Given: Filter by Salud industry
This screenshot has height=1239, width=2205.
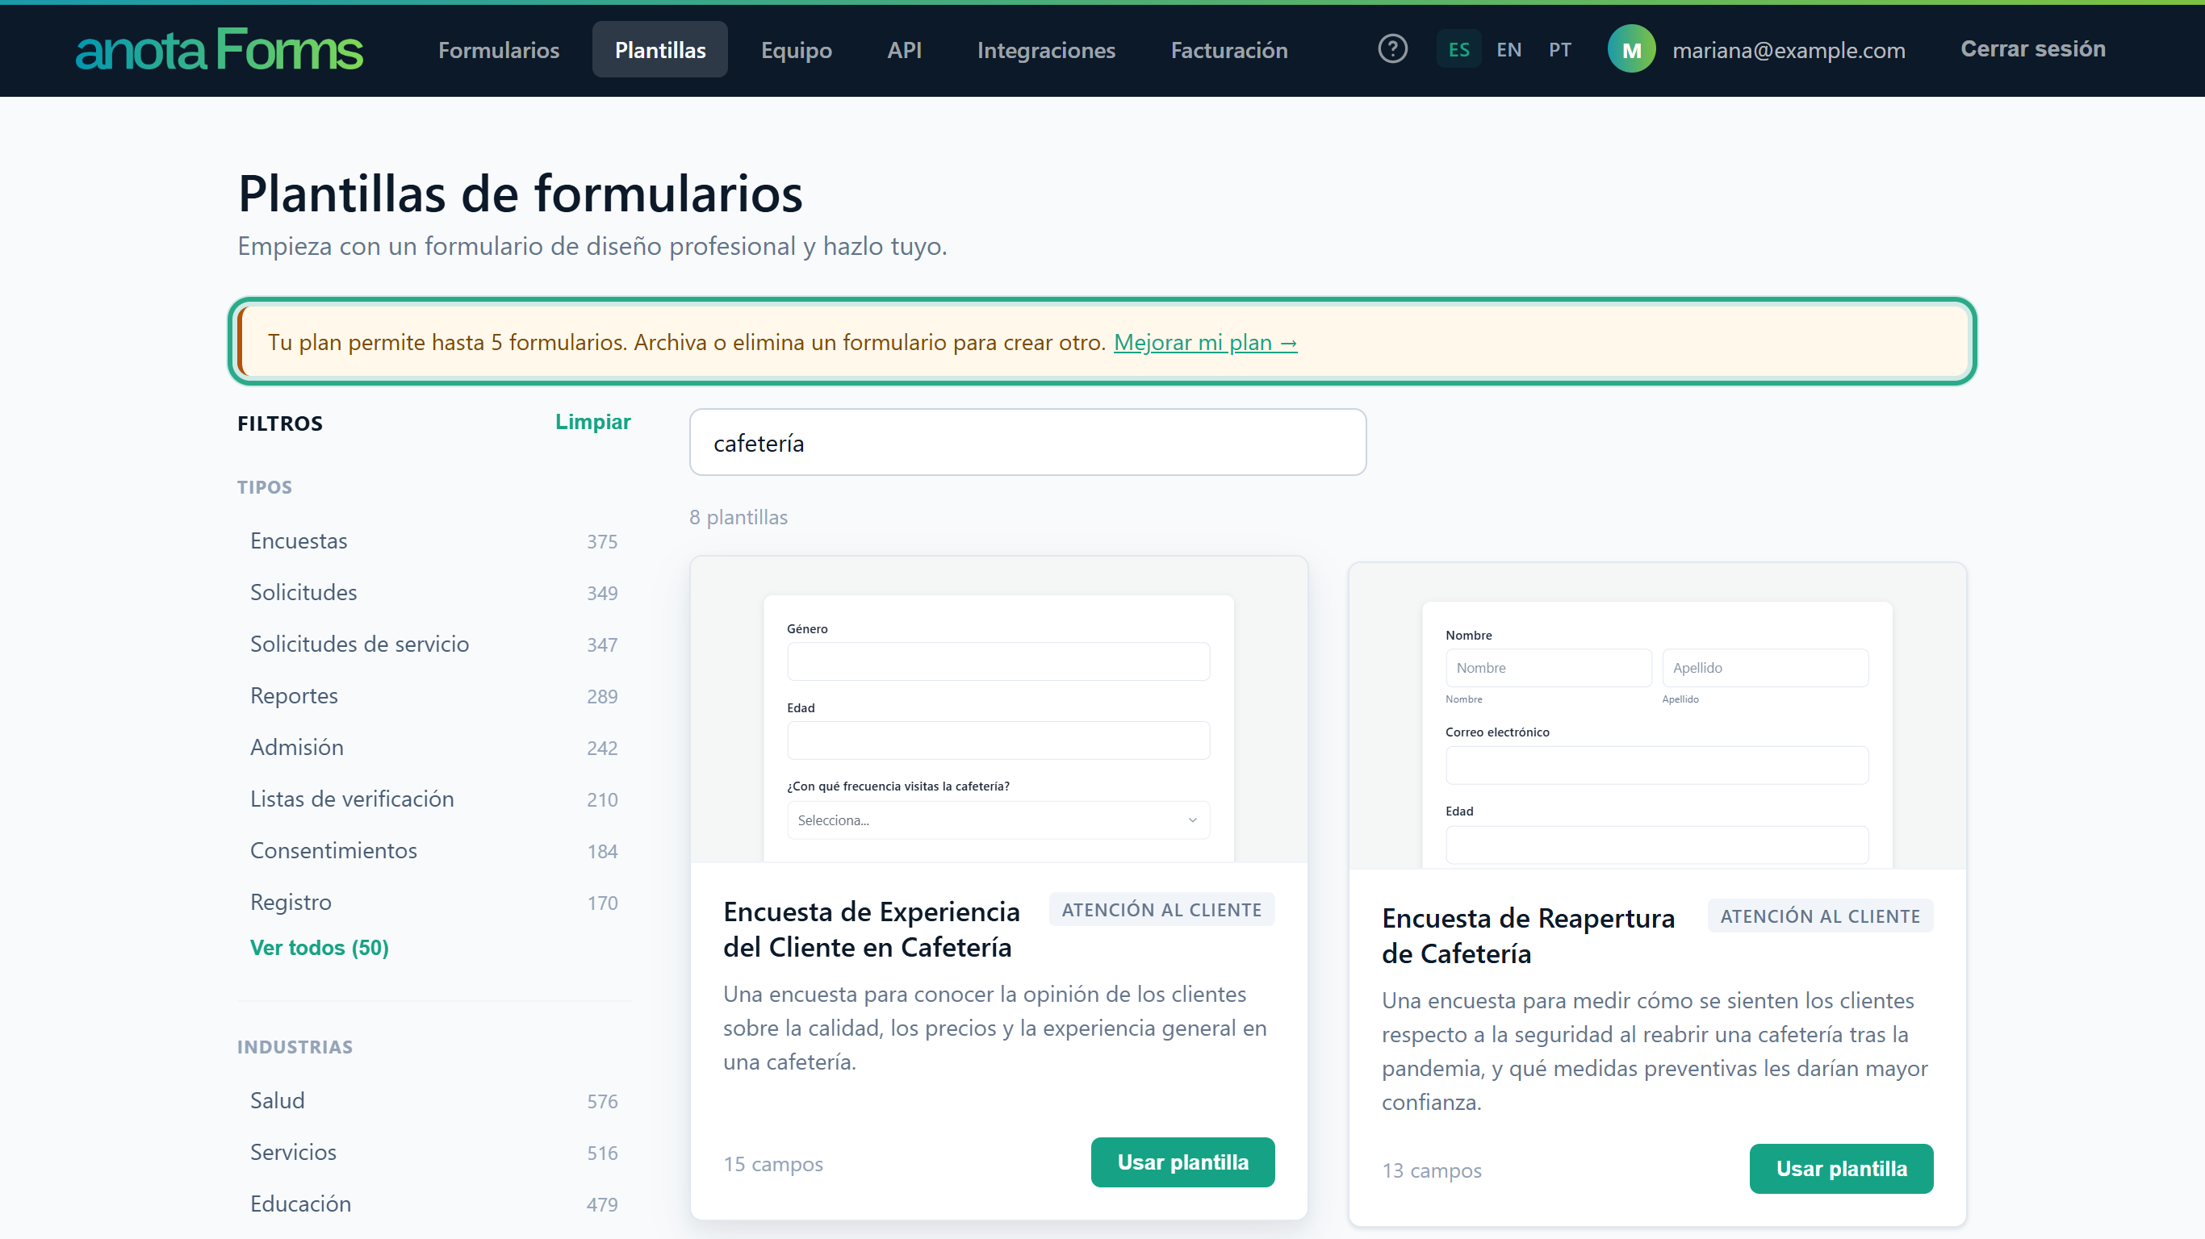Looking at the screenshot, I should click(433, 1100).
